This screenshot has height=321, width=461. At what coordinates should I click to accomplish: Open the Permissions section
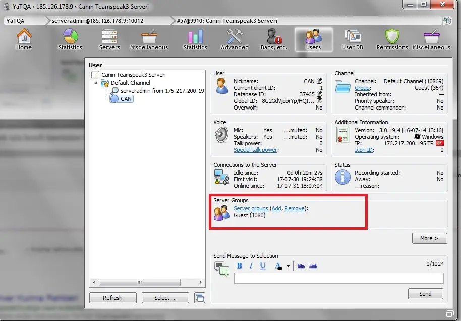[392, 40]
